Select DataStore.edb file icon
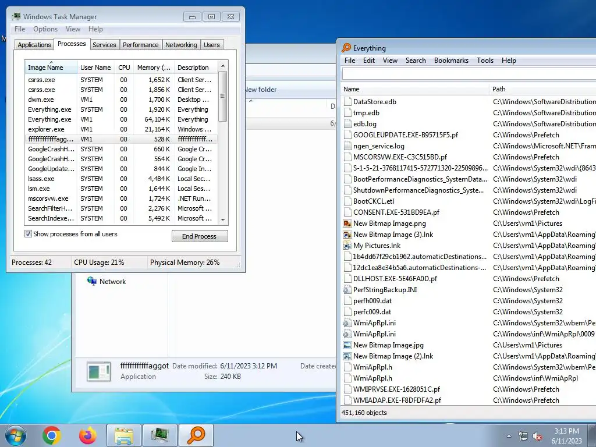The width and height of the screenshot is (596, 447). pyautogui.click(x=347, y=102)
